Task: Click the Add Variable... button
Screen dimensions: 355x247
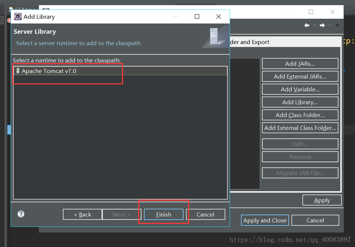Action: point(300,89)
